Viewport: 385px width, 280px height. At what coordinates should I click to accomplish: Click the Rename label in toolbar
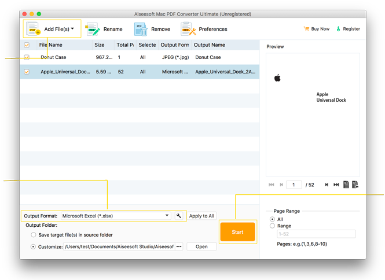[113, 29]
